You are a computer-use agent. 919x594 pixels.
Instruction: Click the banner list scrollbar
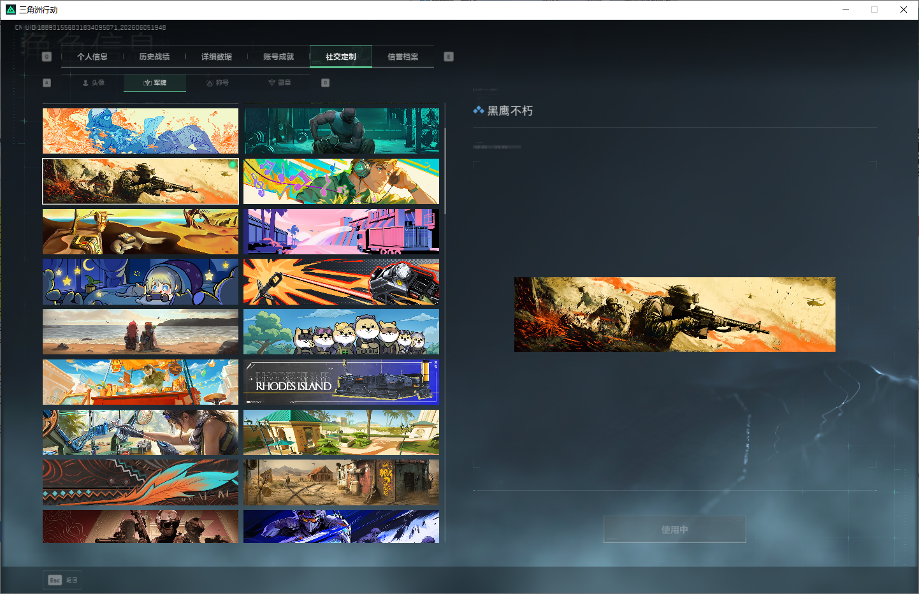point(445,171)
